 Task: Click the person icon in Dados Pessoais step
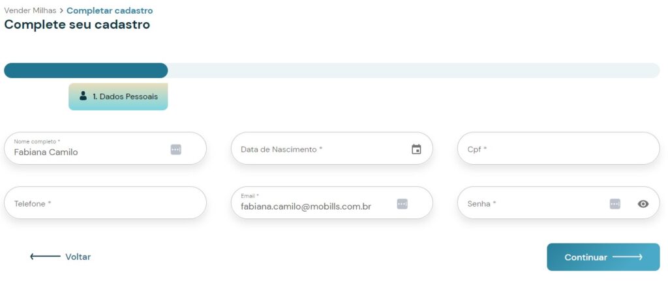83,96
